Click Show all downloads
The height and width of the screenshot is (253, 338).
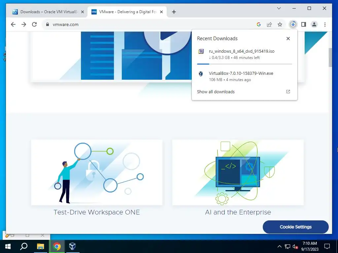point(216,92)
